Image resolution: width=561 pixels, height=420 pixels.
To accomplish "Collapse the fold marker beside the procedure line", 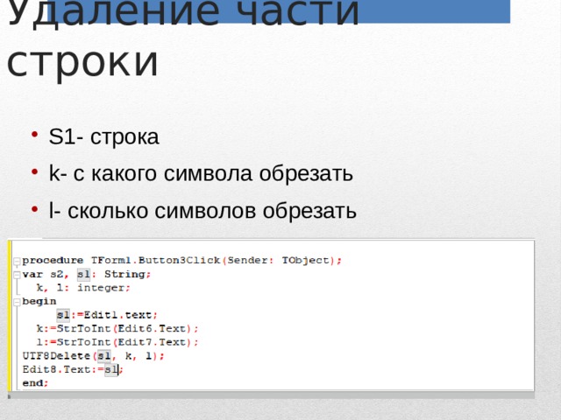I will [17, 262].
